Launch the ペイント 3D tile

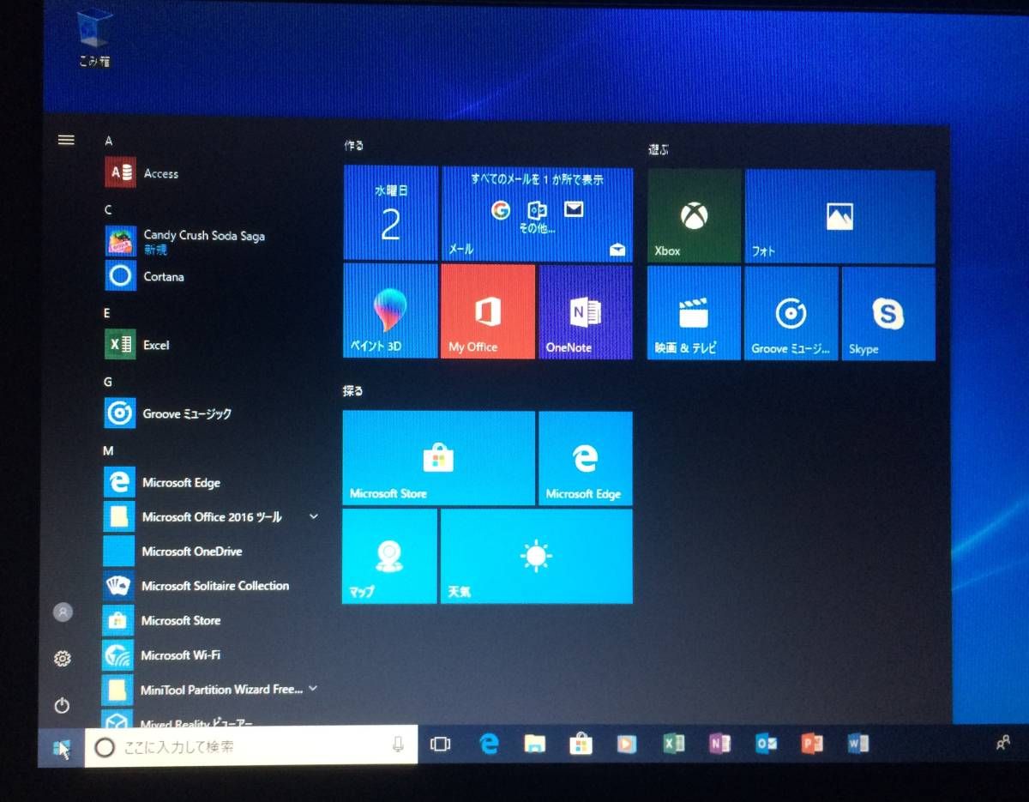coord(389,311)
